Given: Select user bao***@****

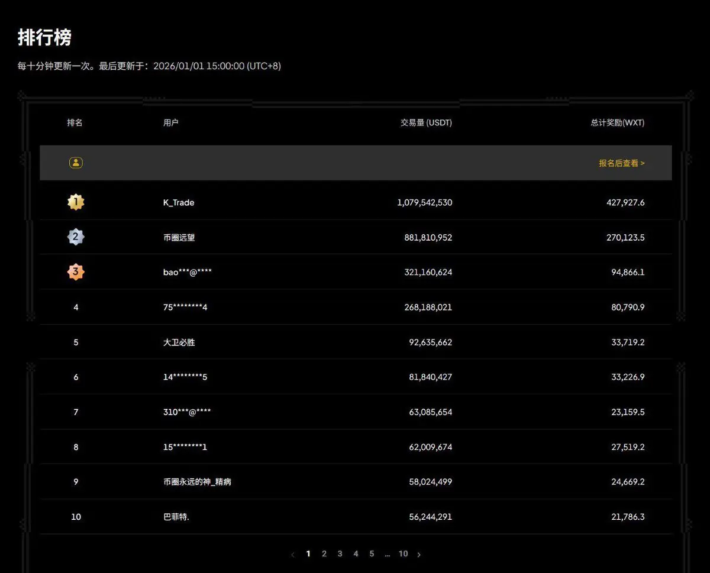Looking at the screenshot, I should 188,272.
